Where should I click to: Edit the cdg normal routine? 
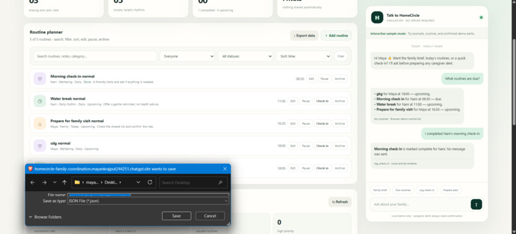(x=293, y=146)
